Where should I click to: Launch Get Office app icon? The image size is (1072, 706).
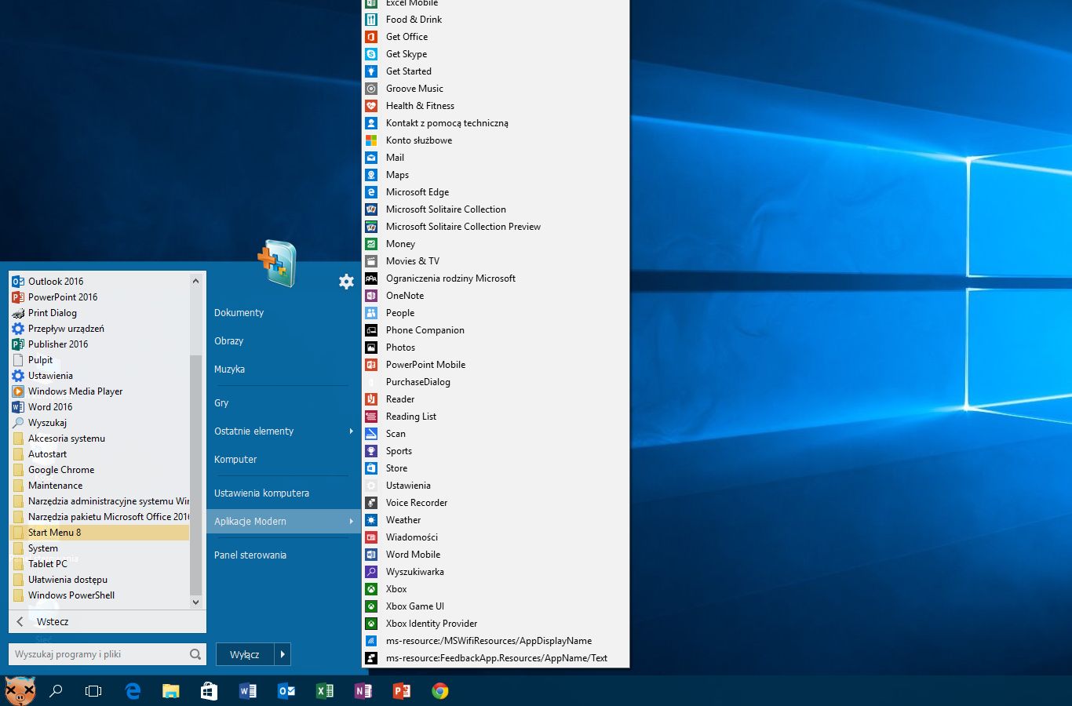pos(371,37)
